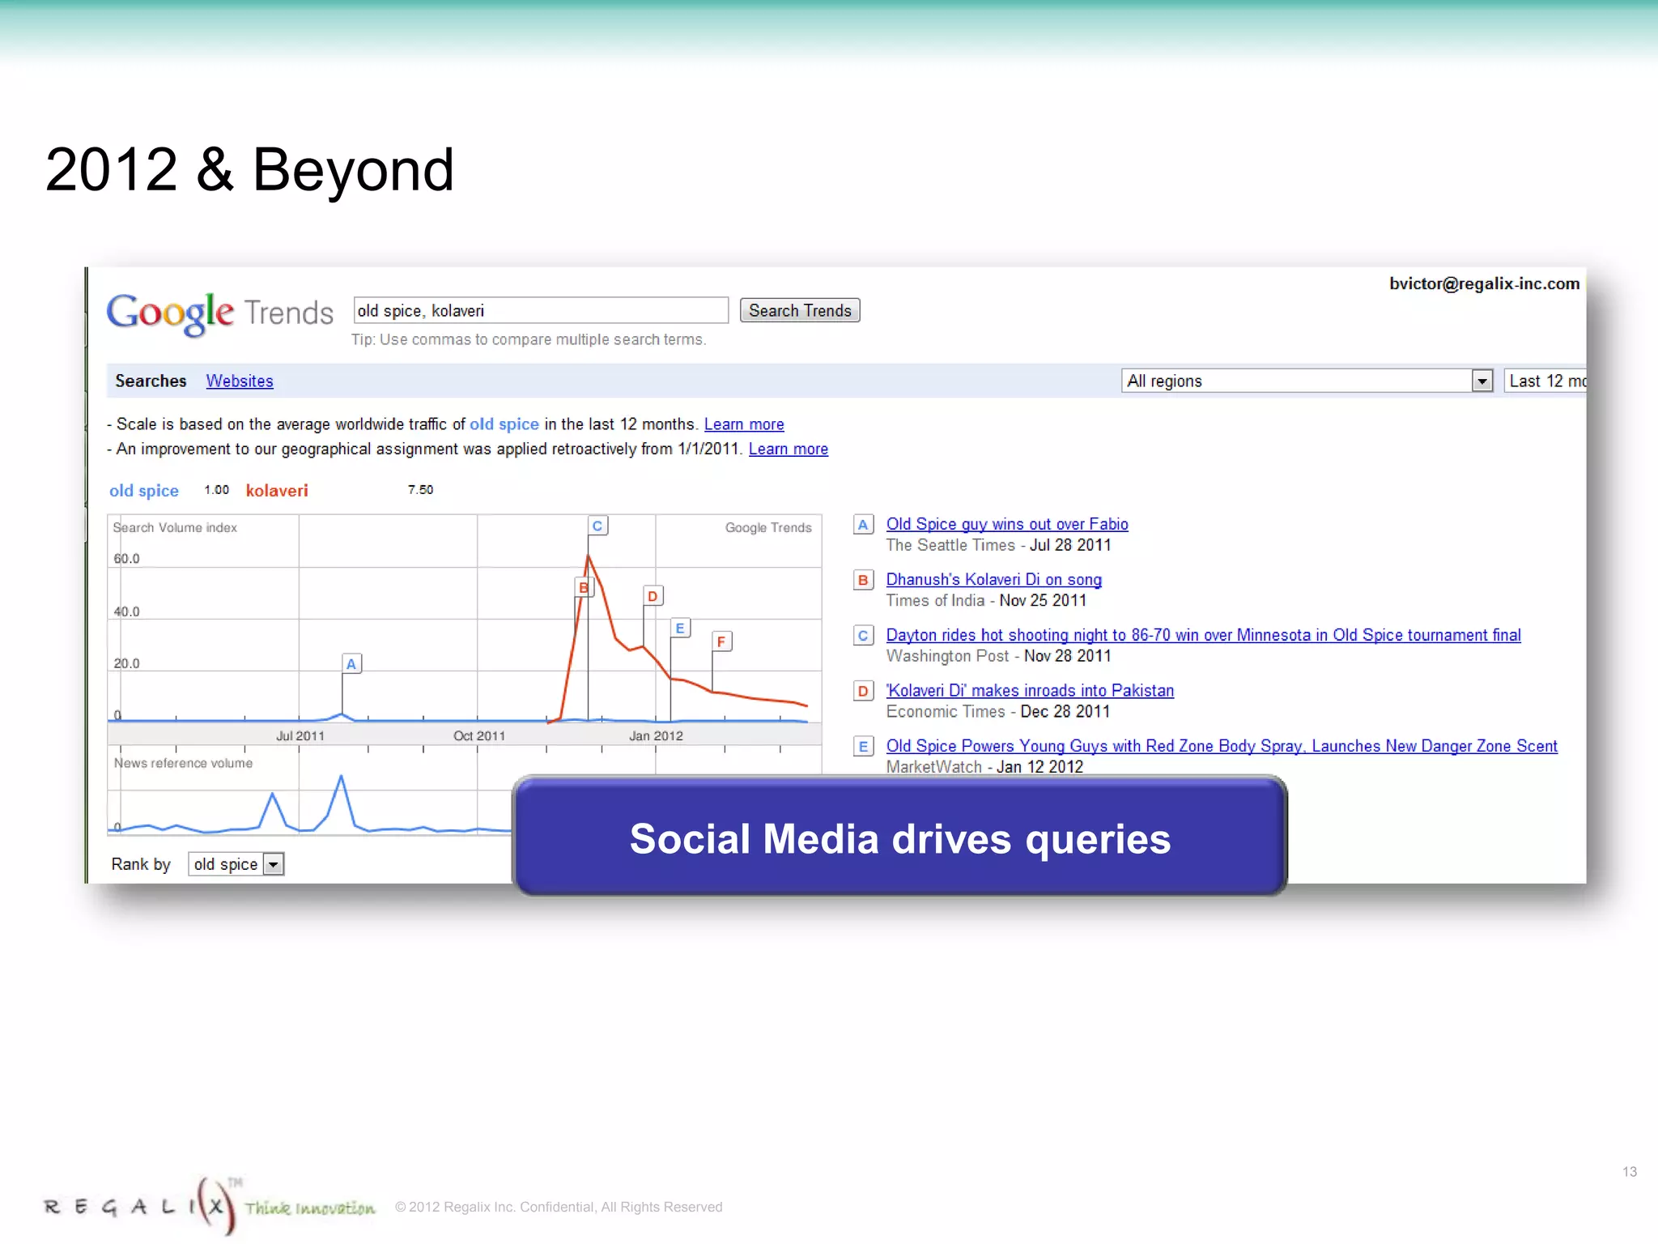Image resolution: width=1658 pixels, height=1244 pixels.
Task: Select the Searches tab
Action: (151, 381)
